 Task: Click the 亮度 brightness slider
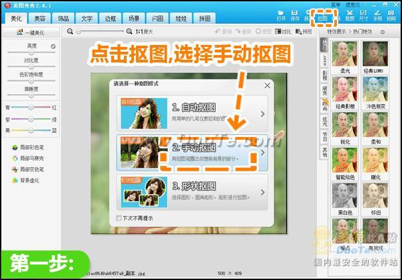(x=31, y=52)
